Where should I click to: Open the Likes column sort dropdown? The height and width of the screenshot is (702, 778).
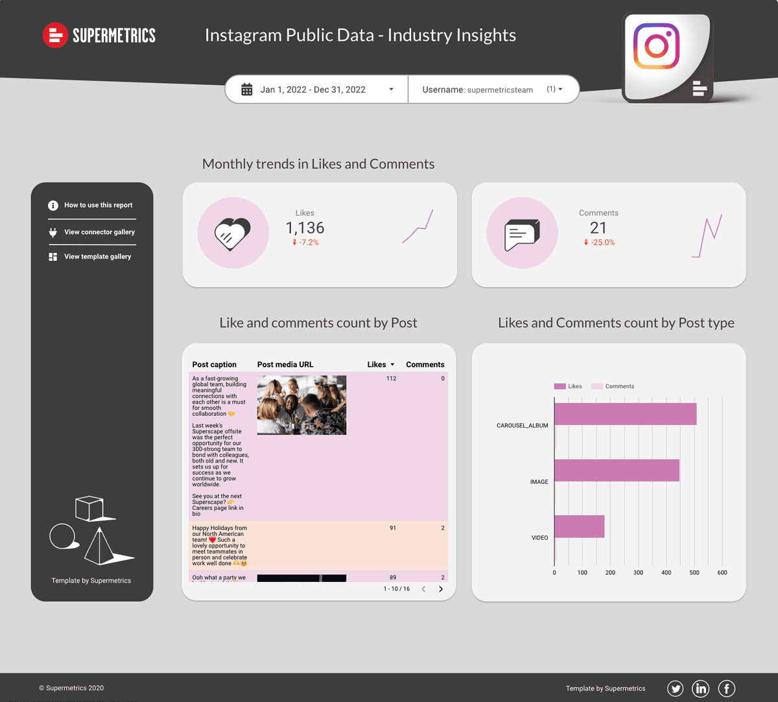tap(391, 364)
